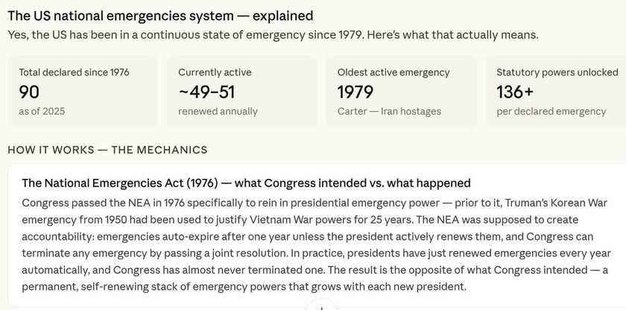626x310 pixels.
Task: Select the 'Total declared since 1976' label
Action: click(x=75, y=72)
